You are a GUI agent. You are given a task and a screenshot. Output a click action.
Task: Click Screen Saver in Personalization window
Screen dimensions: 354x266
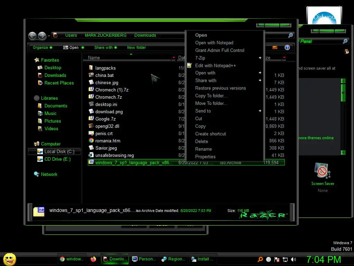[x=323, y=177]
